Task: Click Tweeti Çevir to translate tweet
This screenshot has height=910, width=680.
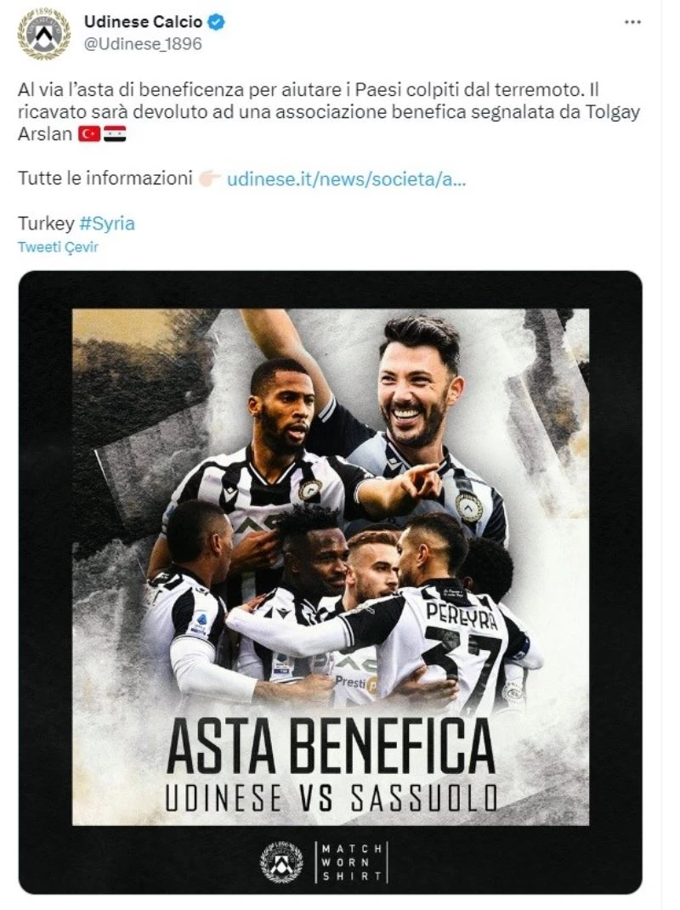Action: [58, 247]
